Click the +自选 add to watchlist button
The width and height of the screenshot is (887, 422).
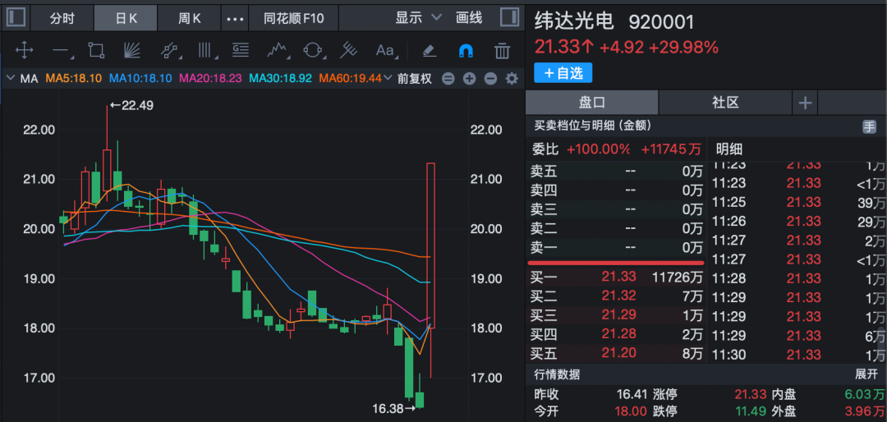point(563,73)
